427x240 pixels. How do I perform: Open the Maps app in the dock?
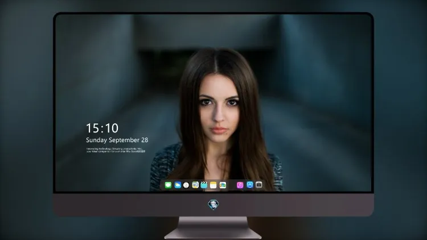[x=195, y=185]
